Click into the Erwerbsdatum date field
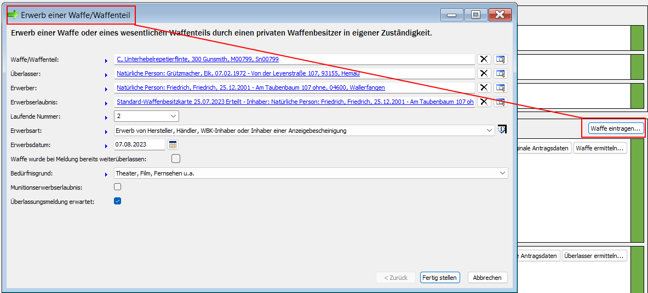This screenshot has width=648, height=293. pos(139,145)
